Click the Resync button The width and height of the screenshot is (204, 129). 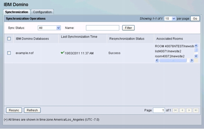pos(14,110)
